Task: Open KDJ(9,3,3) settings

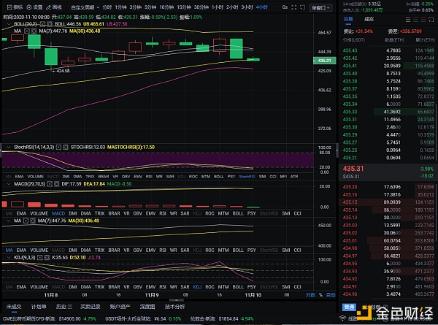Action: (x=40, y=257)
